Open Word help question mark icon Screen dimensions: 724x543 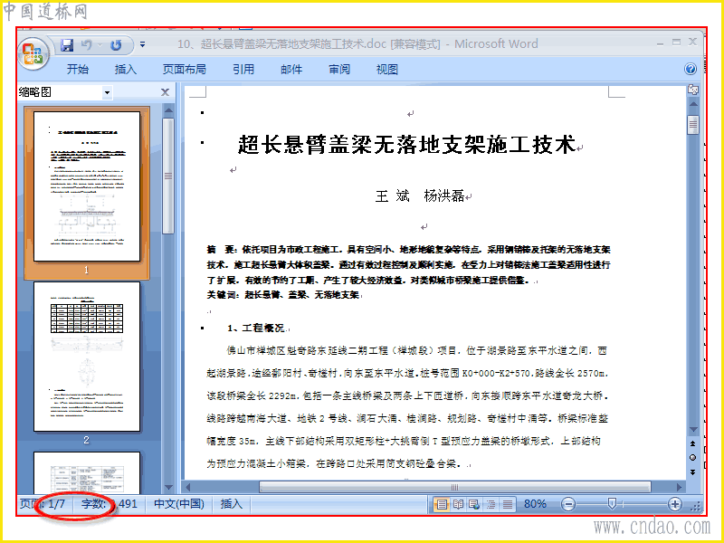pyautogui.click(x=691, y=70)
